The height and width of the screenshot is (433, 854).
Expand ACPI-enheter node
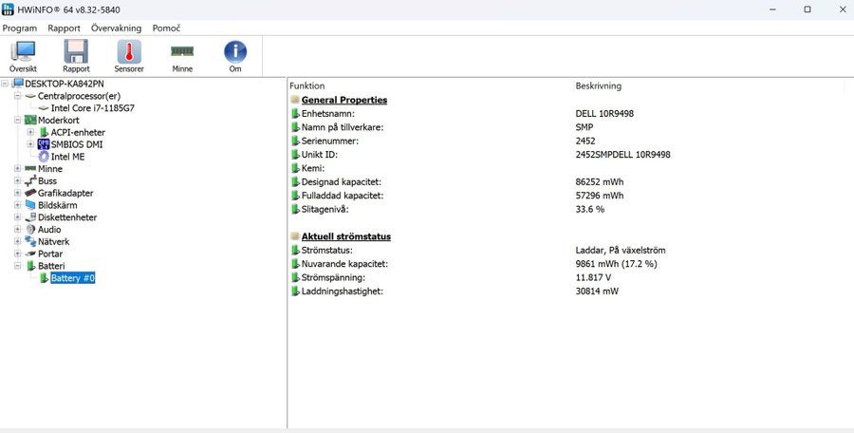pos(30,133)
